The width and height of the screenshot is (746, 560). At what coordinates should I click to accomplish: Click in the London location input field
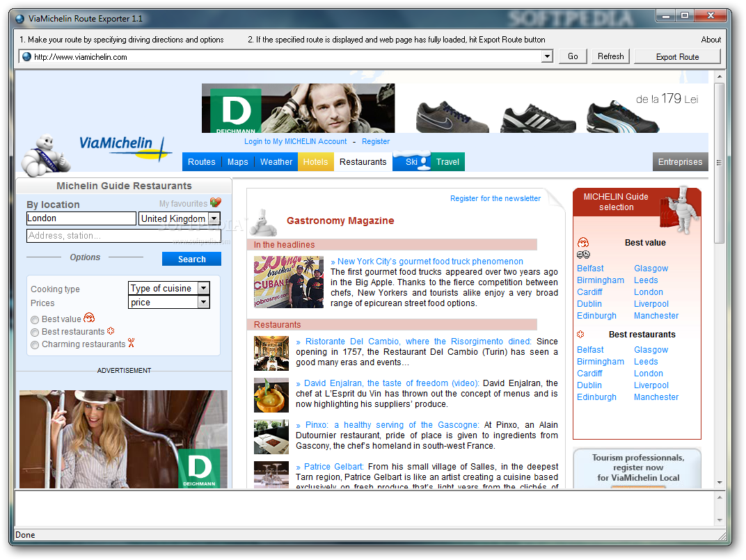pos(81,218)
